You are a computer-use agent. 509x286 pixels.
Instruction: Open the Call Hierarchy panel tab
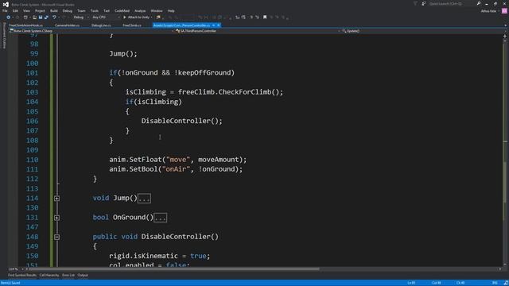tap(49, 276)
